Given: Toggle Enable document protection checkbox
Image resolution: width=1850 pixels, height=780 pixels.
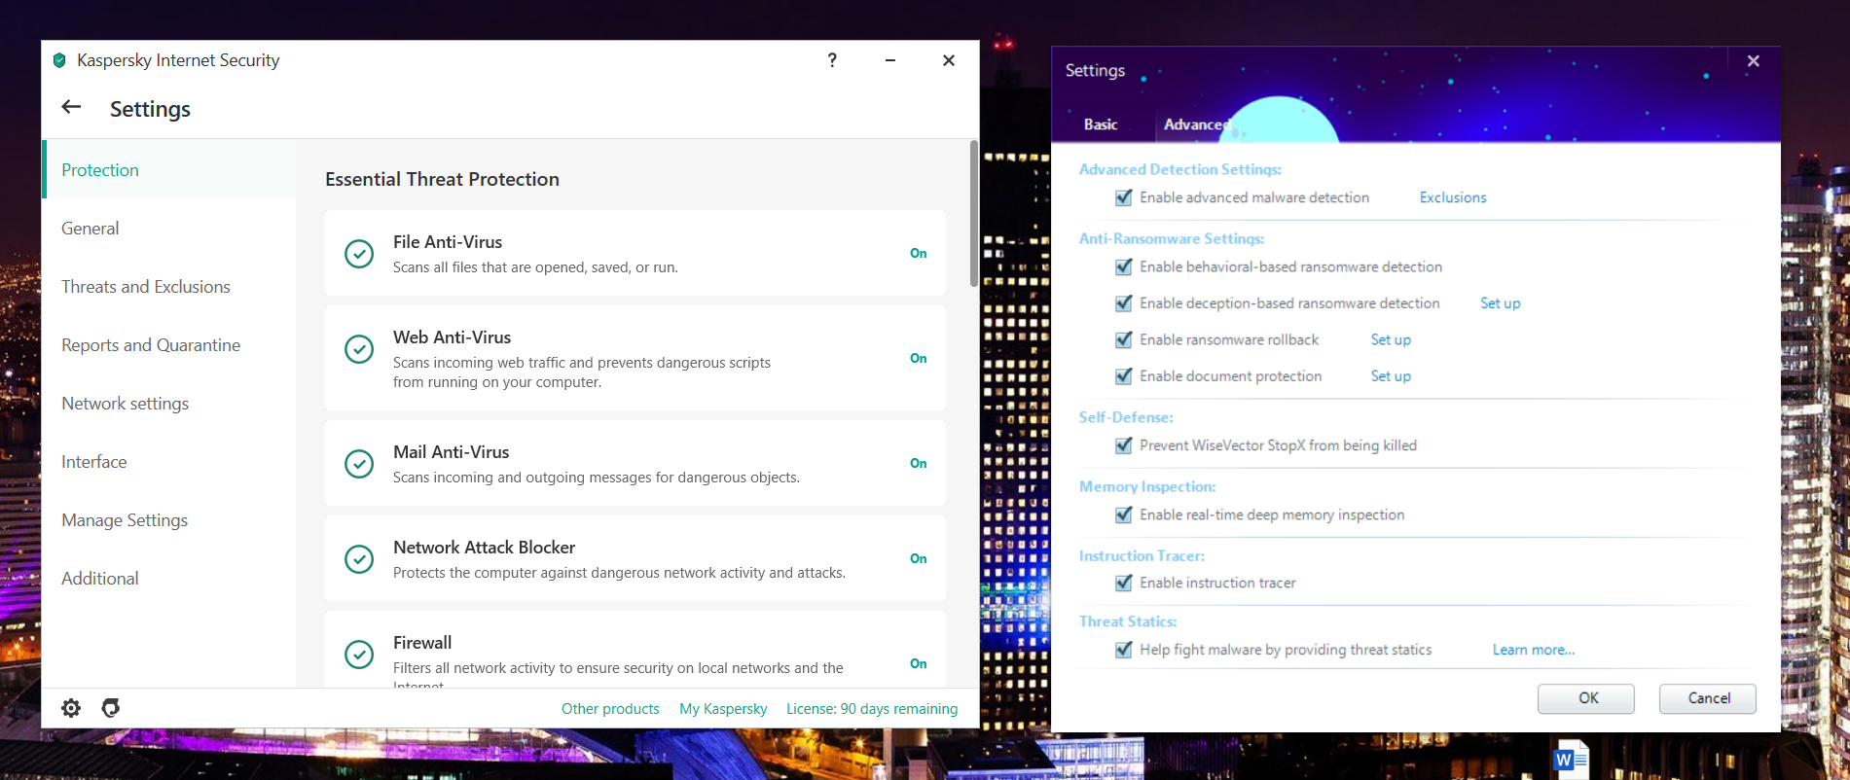Looking at the screenshot, I should 1124,376.
